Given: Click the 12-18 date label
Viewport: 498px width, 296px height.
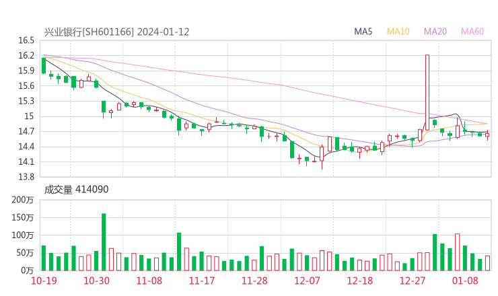Looking at the screenshot, I should pyautogui.click(x=360, y=281).
